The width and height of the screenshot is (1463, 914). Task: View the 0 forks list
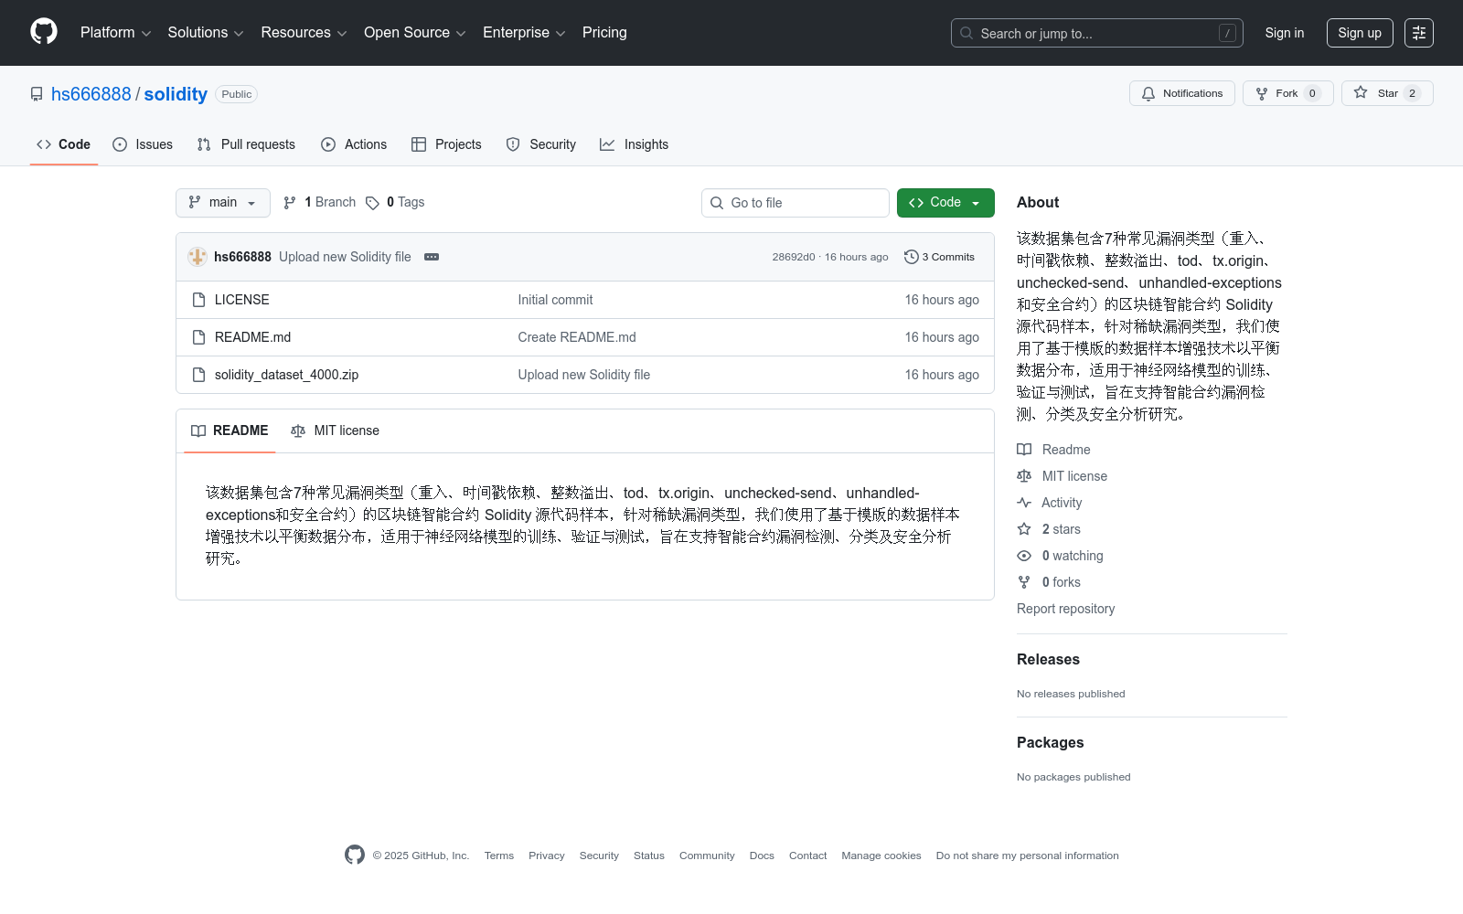point(1049,582)
